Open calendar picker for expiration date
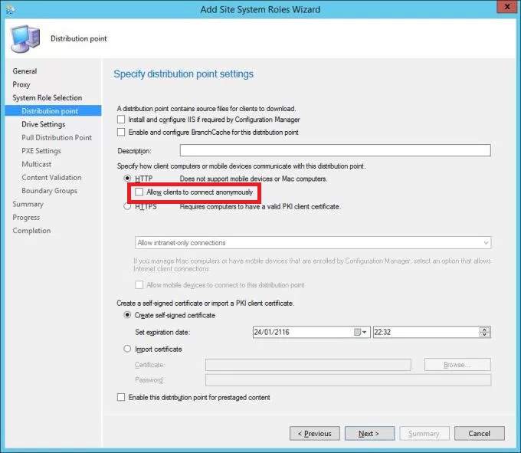The image size is (521, 453). 360,332
